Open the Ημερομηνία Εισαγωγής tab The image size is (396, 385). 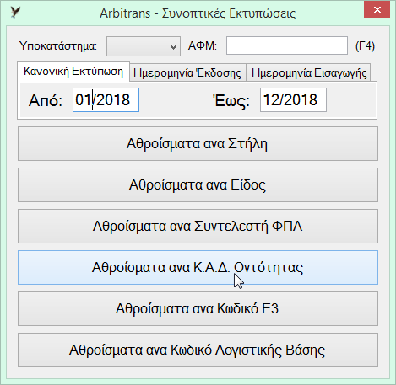(x=309, y=72)
